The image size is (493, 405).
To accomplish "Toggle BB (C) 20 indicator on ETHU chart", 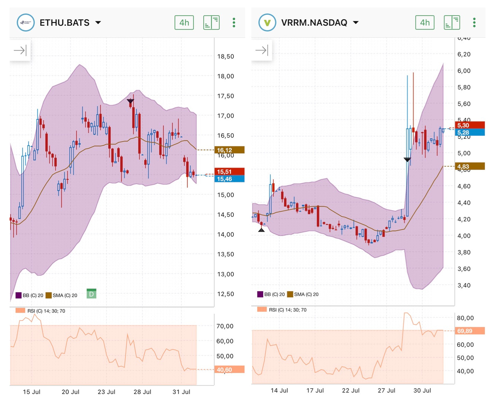I will tap(29, 295).
